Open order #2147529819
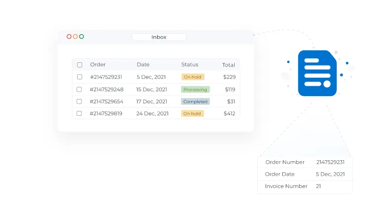The height and width of the screenshot is (208, 385). 106,113
